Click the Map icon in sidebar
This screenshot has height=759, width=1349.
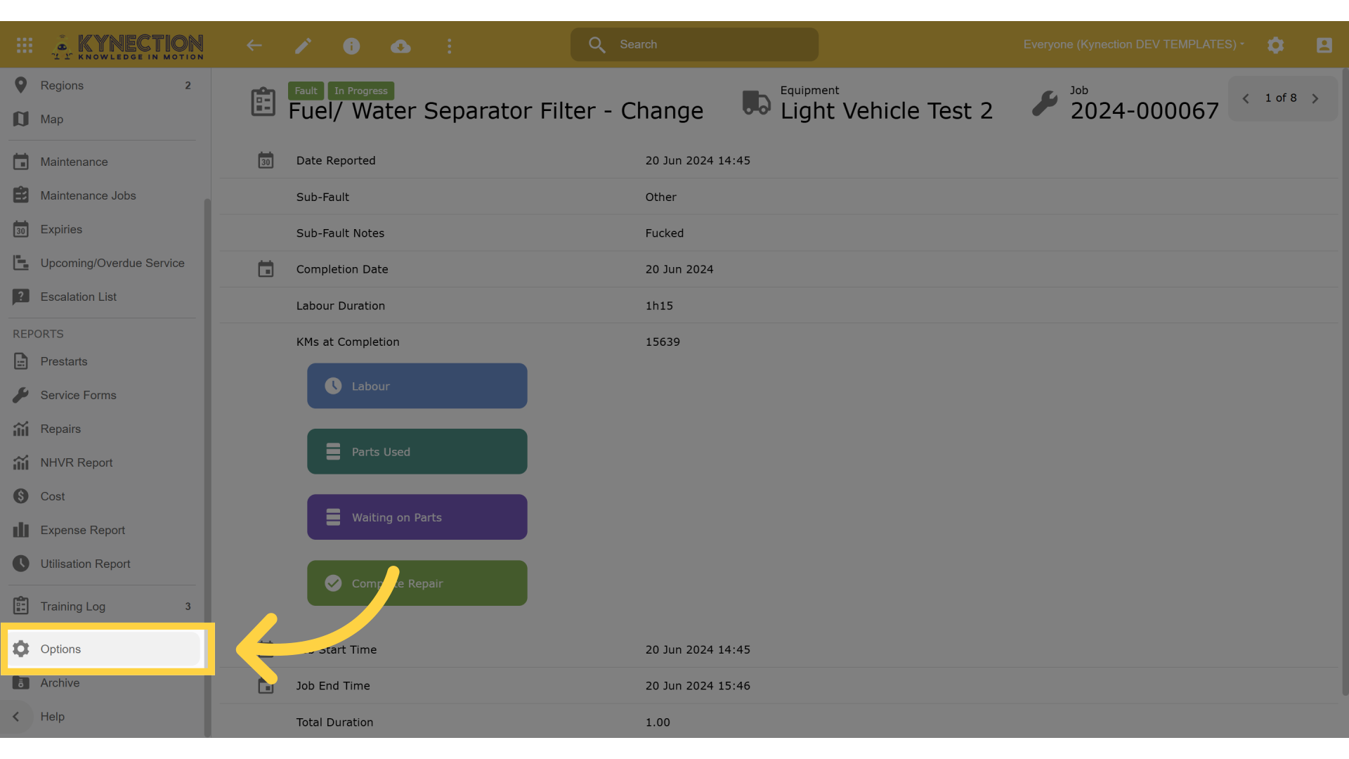tap(21, 119)
